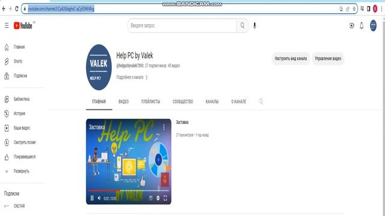Go back with the browser back arrow

4,9
